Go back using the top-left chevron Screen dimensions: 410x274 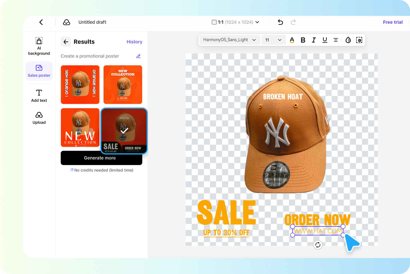click(x=41, y=22)
